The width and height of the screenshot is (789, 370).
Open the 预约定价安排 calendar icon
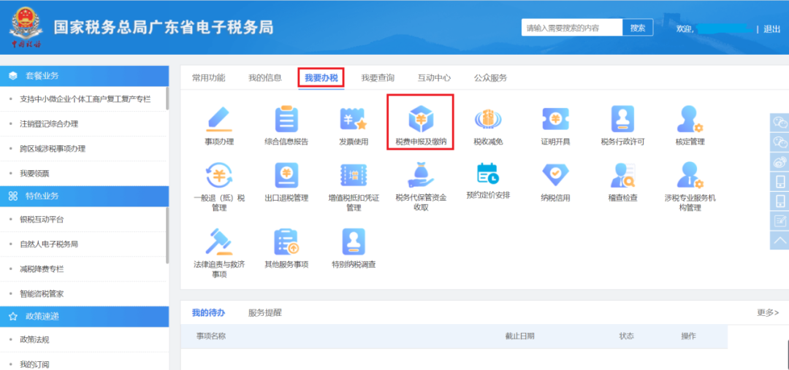[x=488, y=174]
